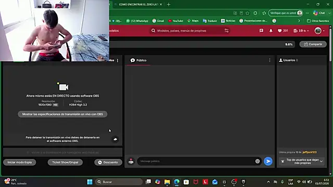Open the emoji picker in message box
Image resolution: width=333 pixels, height=187 pixels.
[258, 161]
